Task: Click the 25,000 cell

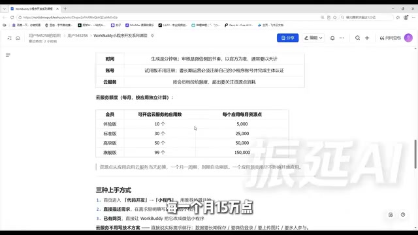Action: coord(242,133)
